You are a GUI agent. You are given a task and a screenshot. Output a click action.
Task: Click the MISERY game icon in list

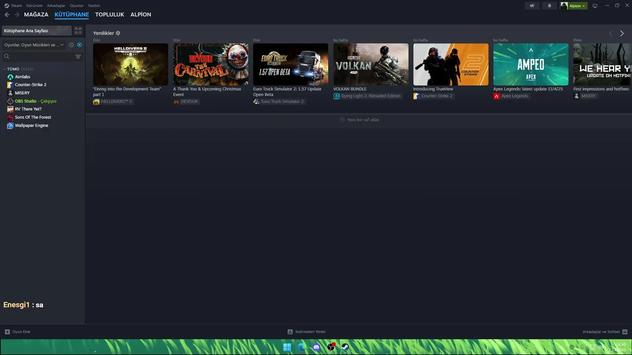pyautogui.click(x=10, y=93)
